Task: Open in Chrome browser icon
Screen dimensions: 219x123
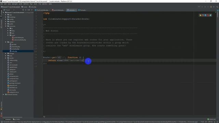Action: click(201, 15)
